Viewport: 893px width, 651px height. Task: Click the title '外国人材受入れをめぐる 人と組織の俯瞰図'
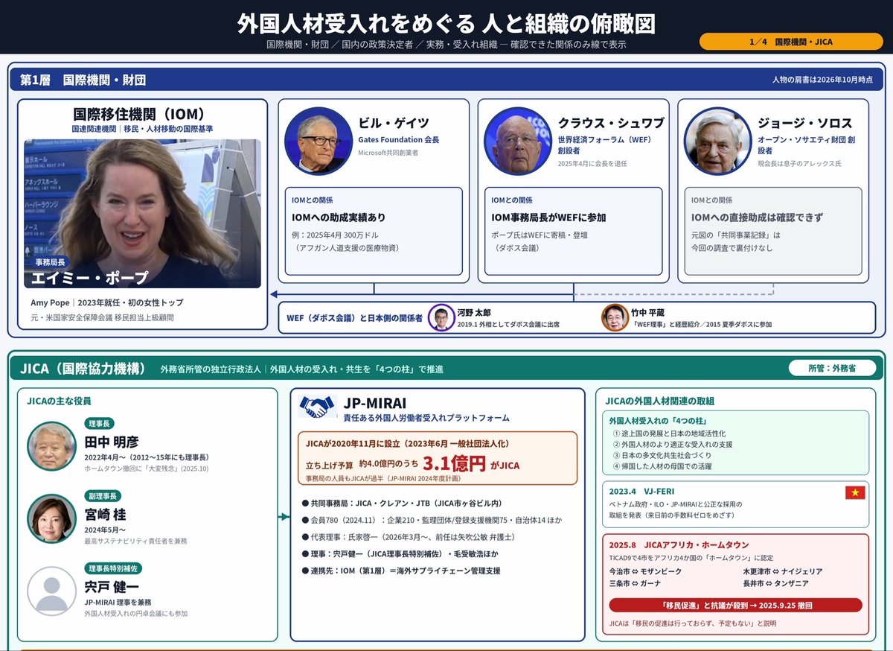coord(446,23)
